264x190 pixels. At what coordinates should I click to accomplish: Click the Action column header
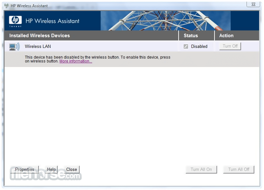point(226,36)
